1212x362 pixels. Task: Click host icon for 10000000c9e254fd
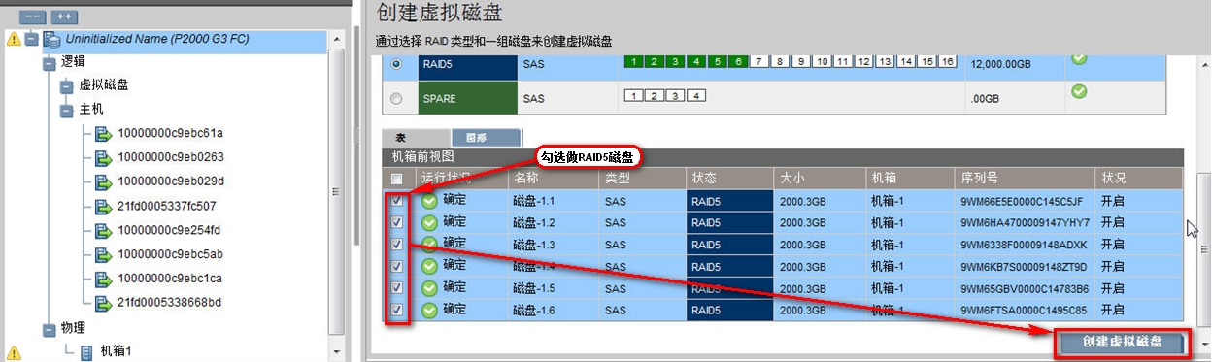coord(103,230)
